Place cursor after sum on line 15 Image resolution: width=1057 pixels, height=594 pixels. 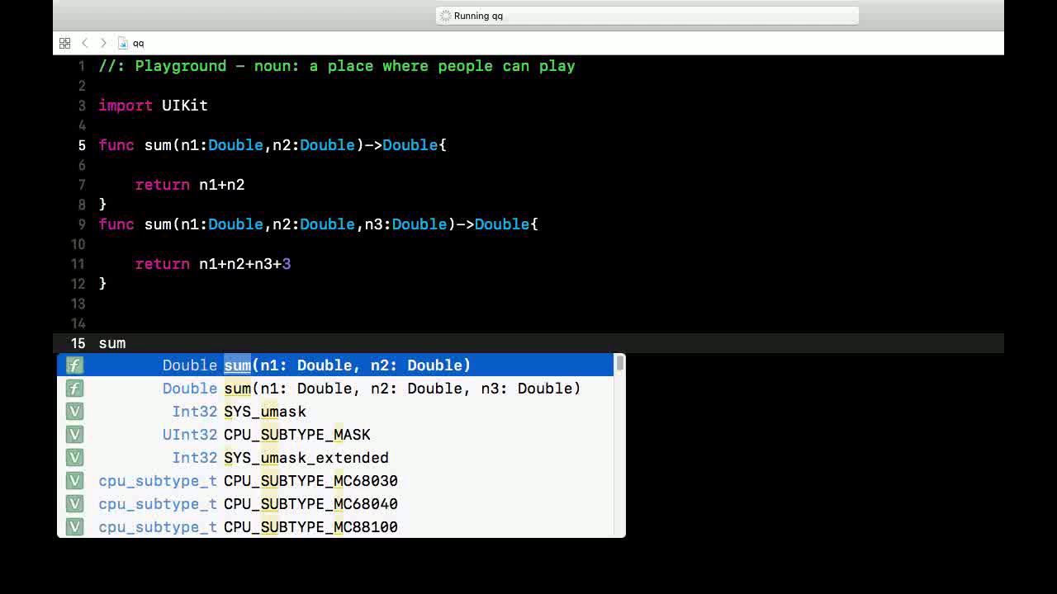point(127,343)
